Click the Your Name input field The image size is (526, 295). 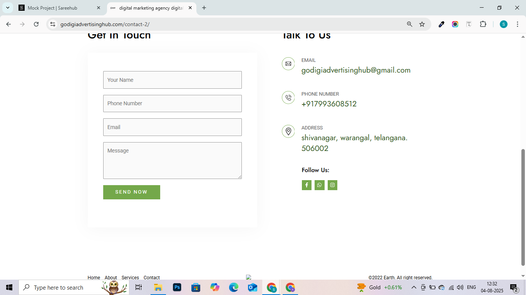[172, 80]
